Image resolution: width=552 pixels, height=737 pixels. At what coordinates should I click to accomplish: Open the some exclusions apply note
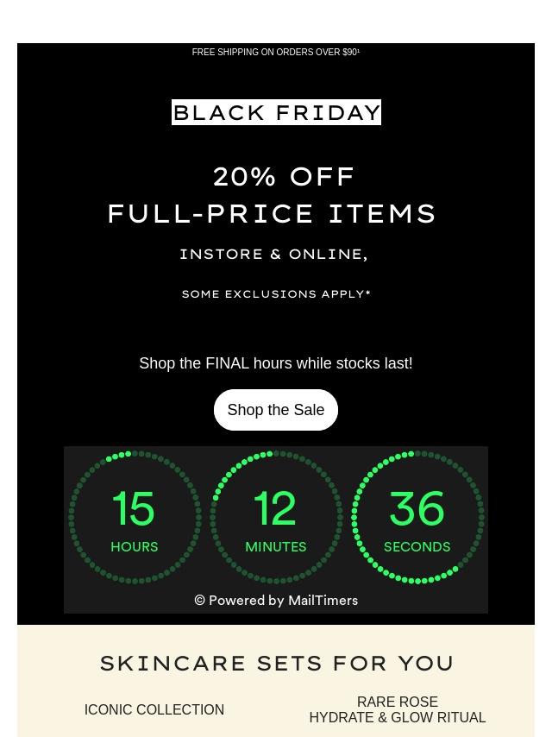(276, 294)
